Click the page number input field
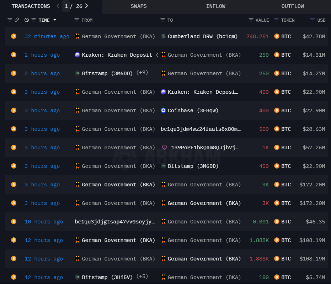 pos(66,6)
